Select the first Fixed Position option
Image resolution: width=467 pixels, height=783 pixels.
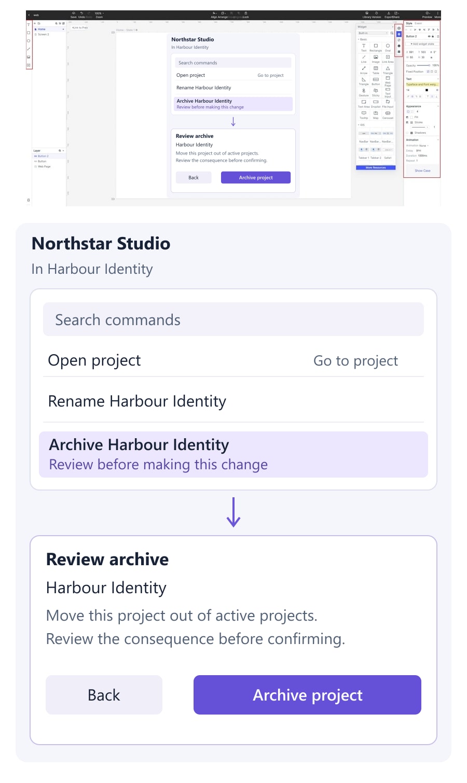pyautogui.click(x=428, y=72)
